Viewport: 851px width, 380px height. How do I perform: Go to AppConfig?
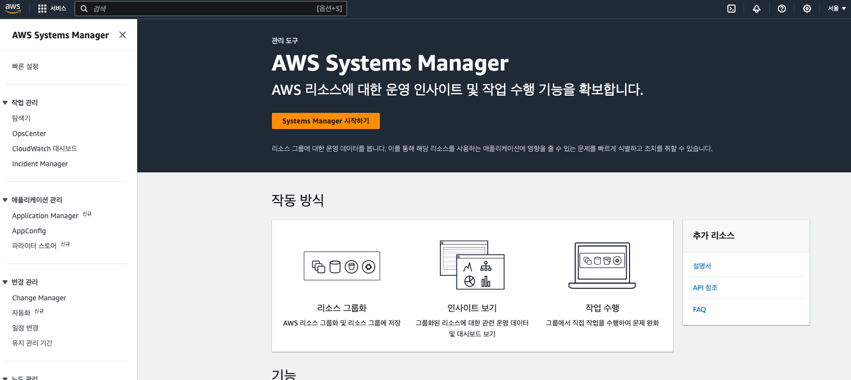coord(29,231)
